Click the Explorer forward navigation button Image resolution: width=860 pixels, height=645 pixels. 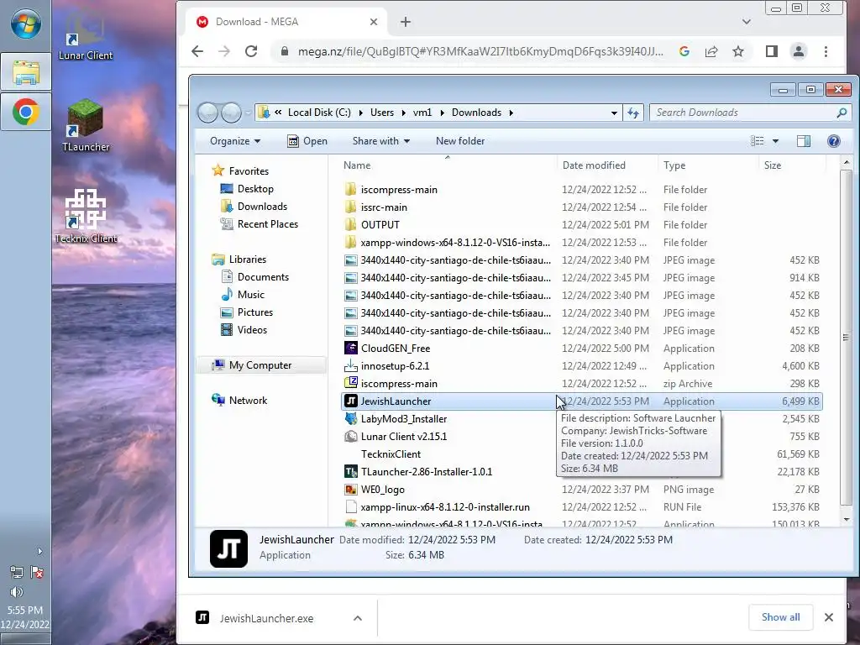point(231,113)
